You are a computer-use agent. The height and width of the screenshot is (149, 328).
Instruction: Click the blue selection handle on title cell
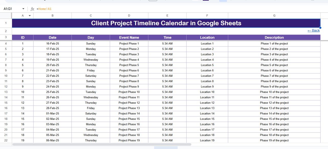click(x=320, y=28)
